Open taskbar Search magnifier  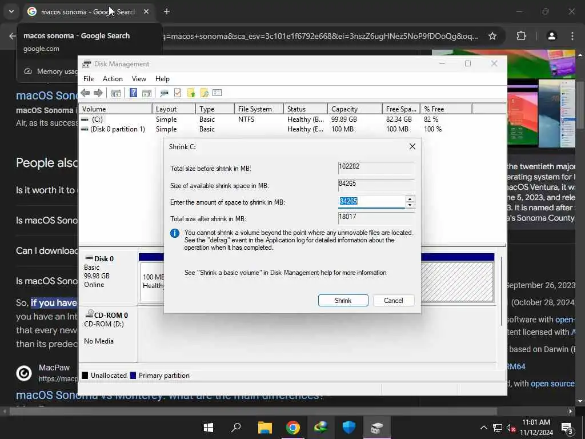pyautogui.click(x=236, y=428)
